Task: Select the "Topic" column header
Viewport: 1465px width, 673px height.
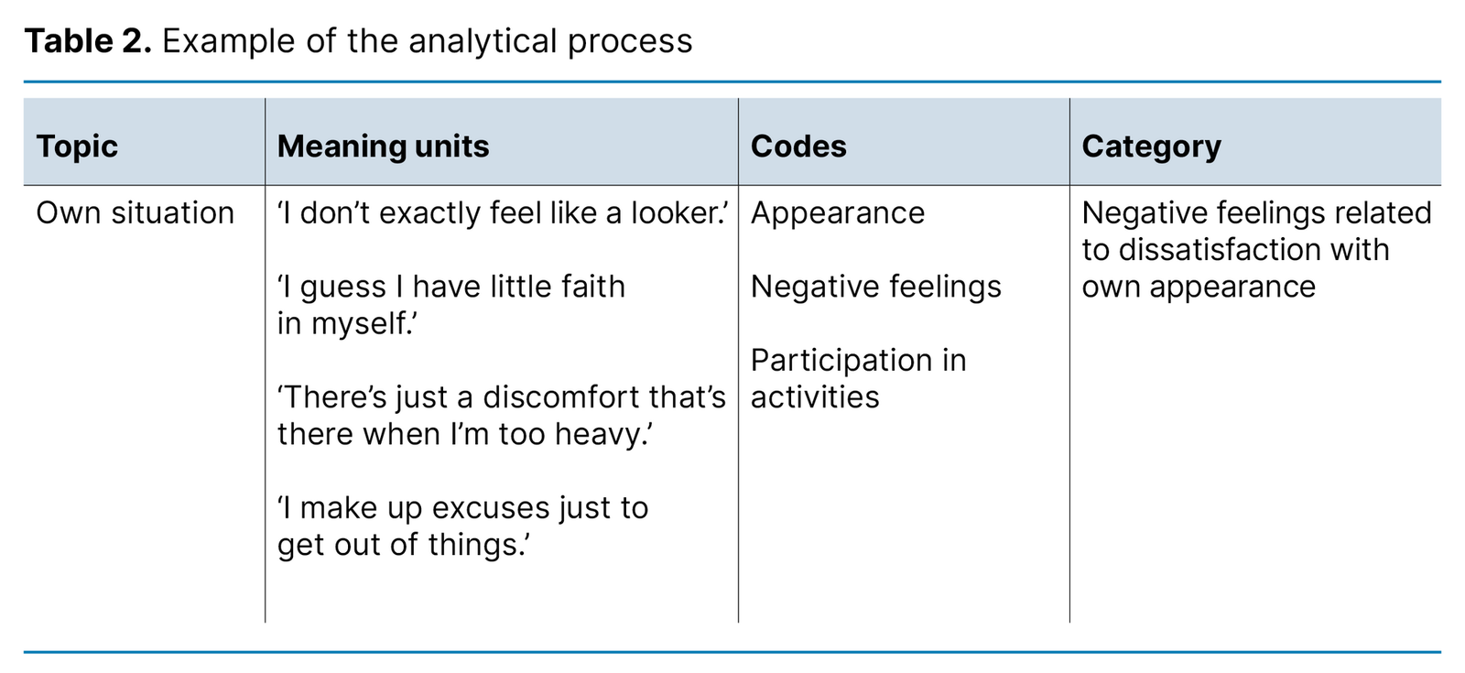Action: [77, 147]
